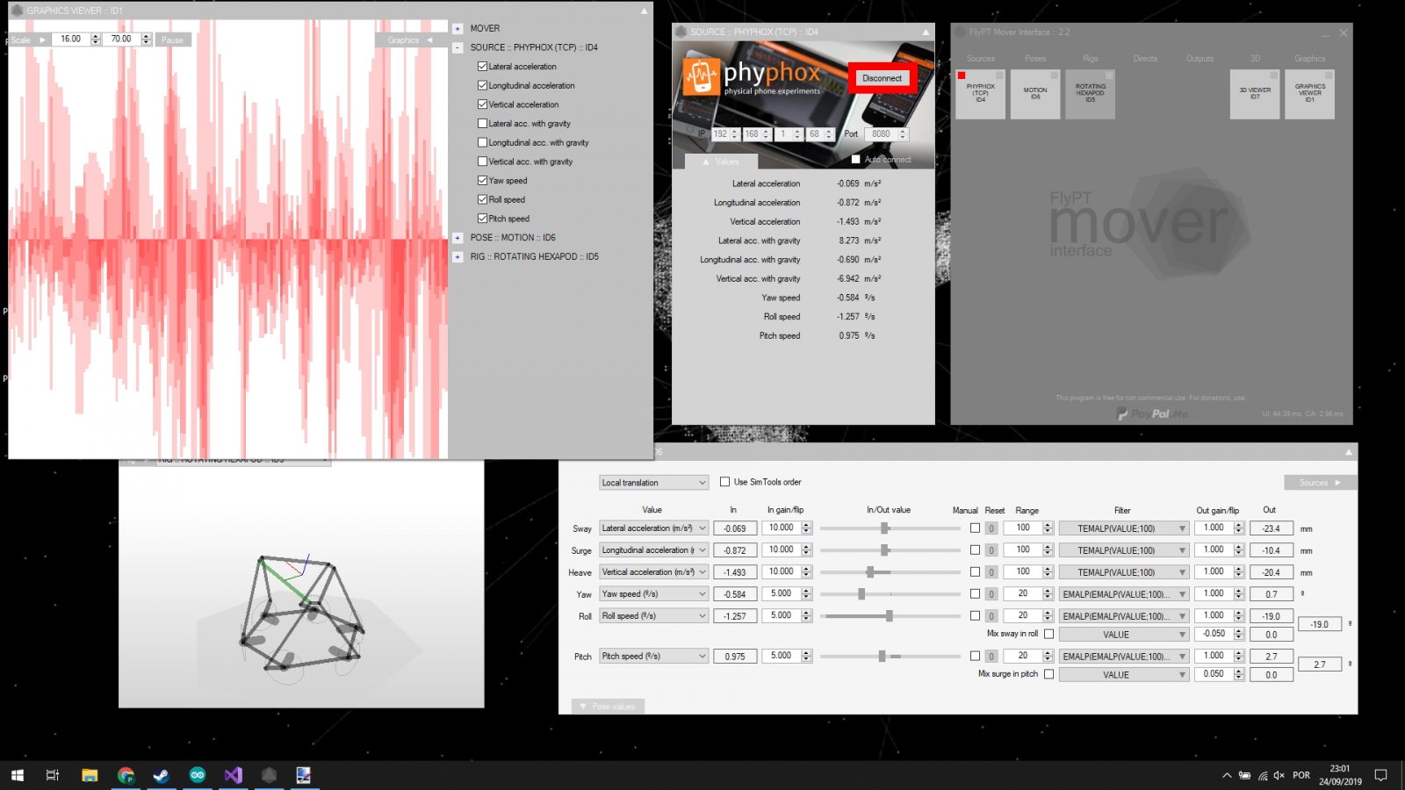
Task: Uncheck Longitudinal acceleration in the graph list
Action: (x=482, y=85)
